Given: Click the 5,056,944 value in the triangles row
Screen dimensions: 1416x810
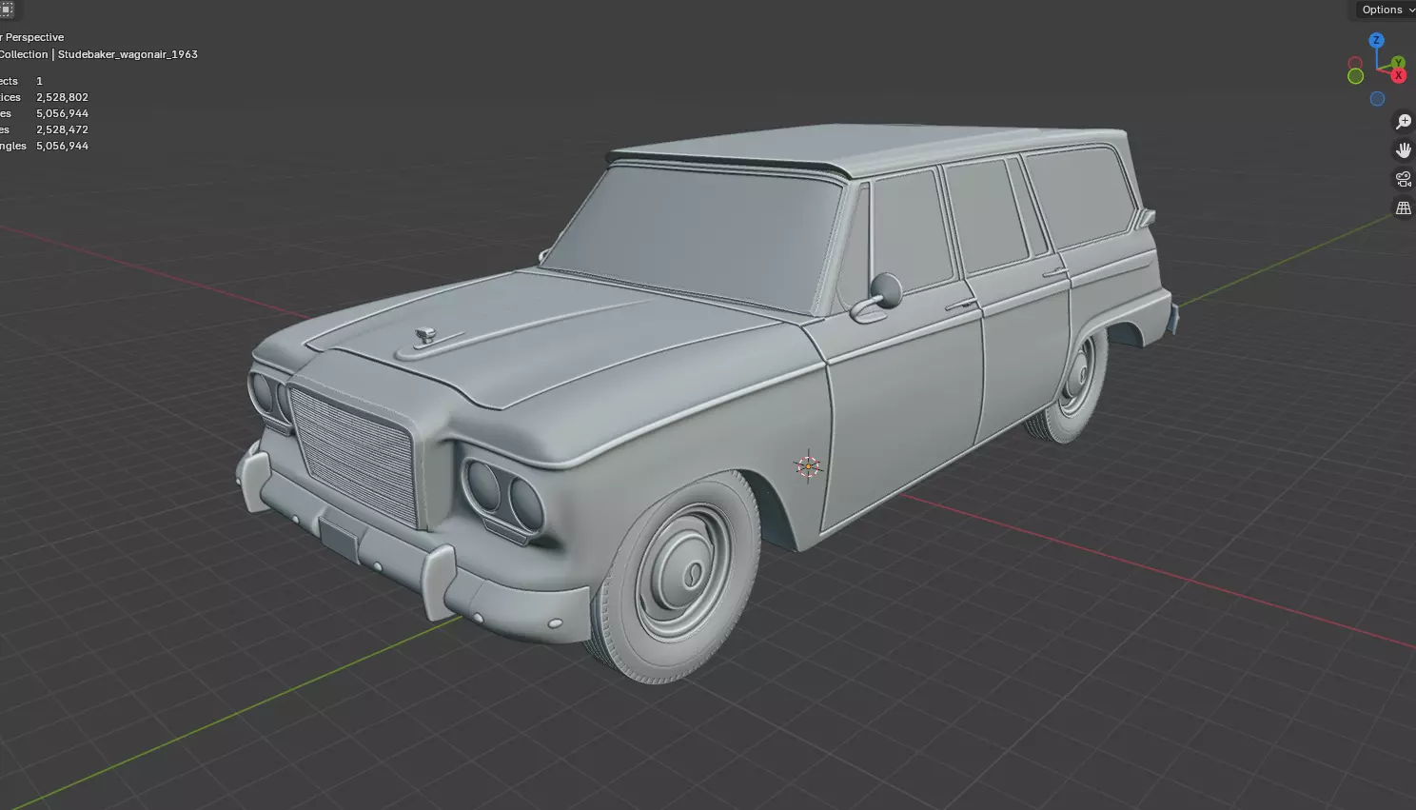Looking at the screenshot, I should click(62, 146).
